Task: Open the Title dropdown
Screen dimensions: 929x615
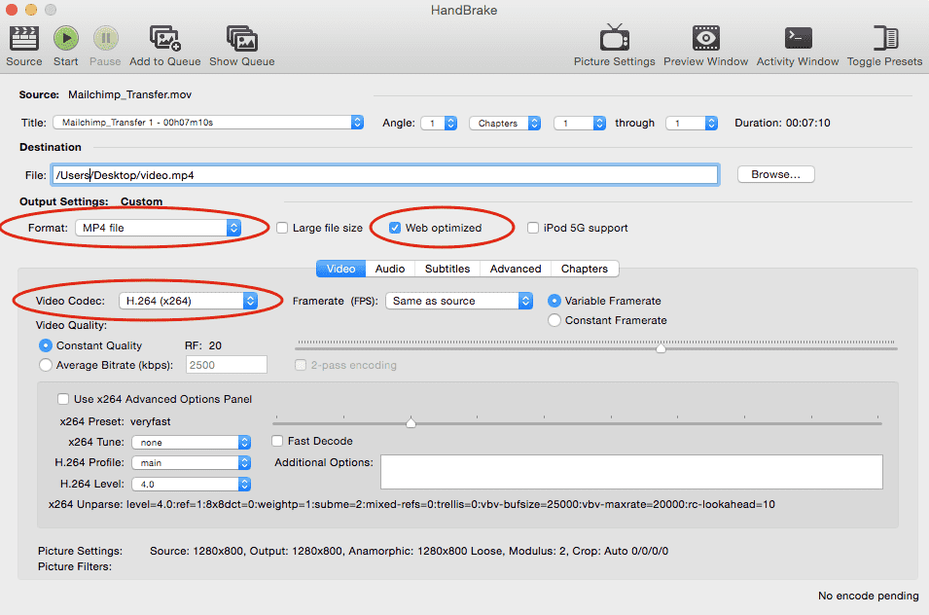Action: (208, 123)
